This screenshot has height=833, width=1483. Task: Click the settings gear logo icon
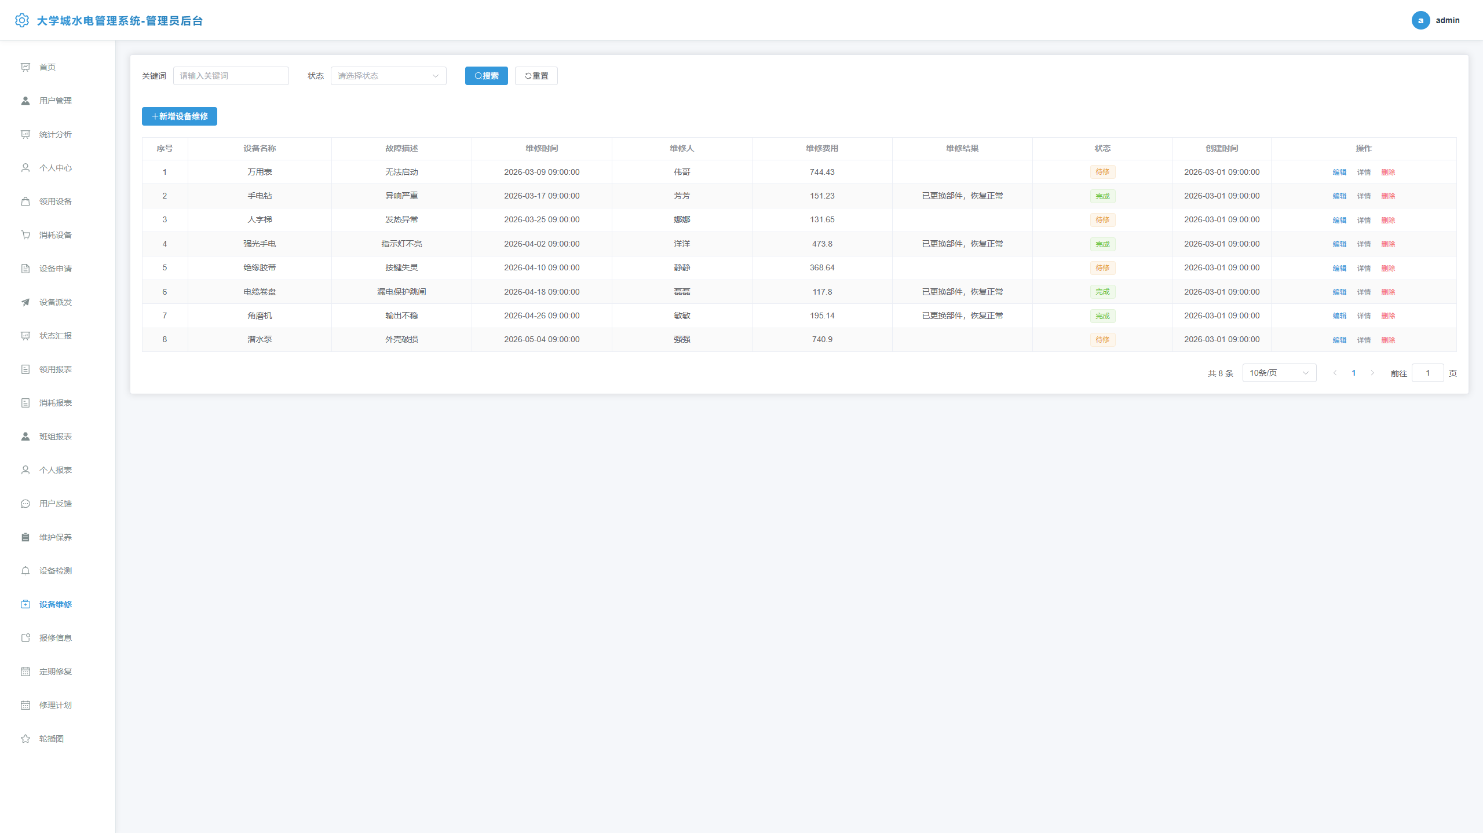[21, 20]
